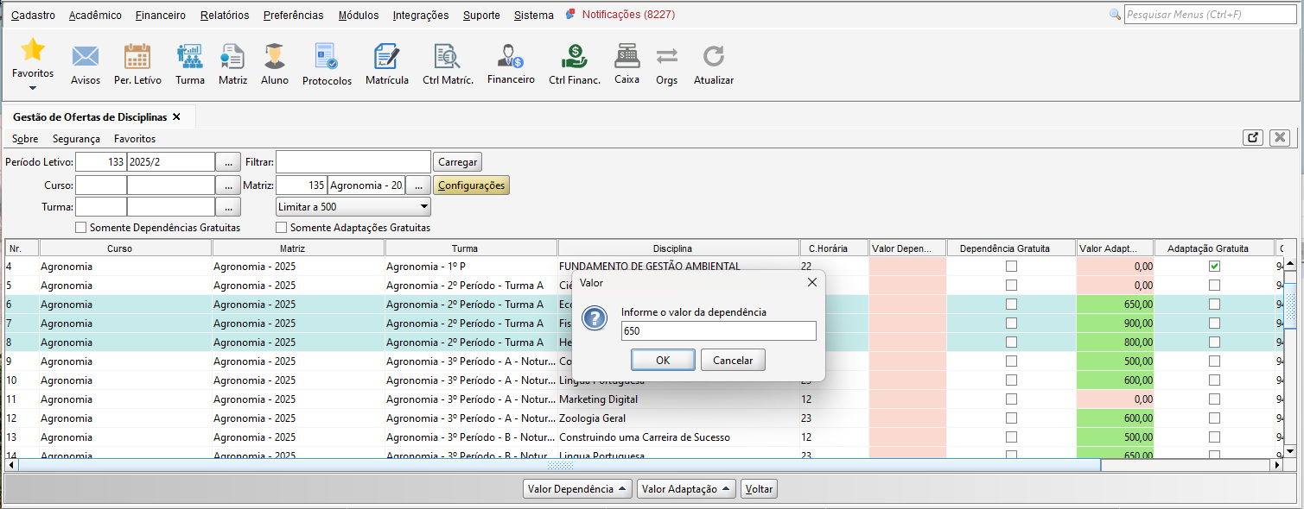Open Per. Letivo calendar icon
1304x509 pixels.
137,57
